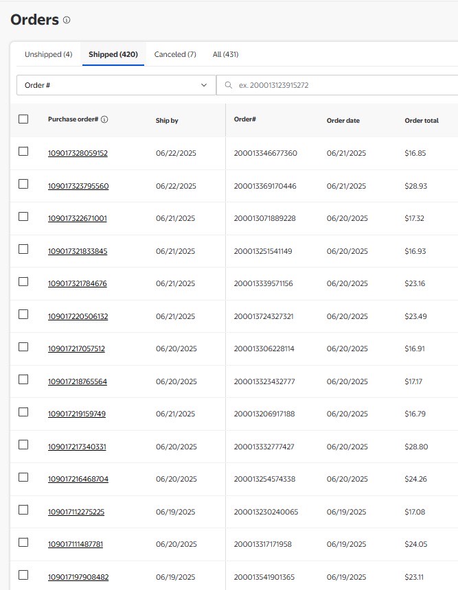The height and width of the screenshot is (590, 458).
Task: Click order number 200013251541149
Action: point(263,251)
